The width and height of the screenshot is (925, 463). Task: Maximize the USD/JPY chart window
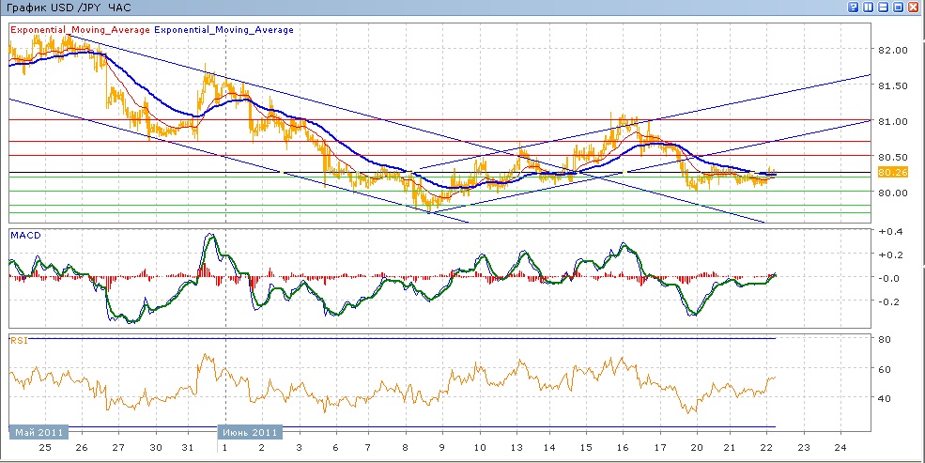(899, 8)
